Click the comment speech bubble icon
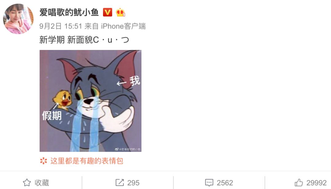Viewport: 331px width, 189px height. 209,183
